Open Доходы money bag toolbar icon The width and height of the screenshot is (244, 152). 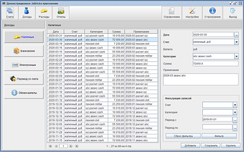coord(27,13)
